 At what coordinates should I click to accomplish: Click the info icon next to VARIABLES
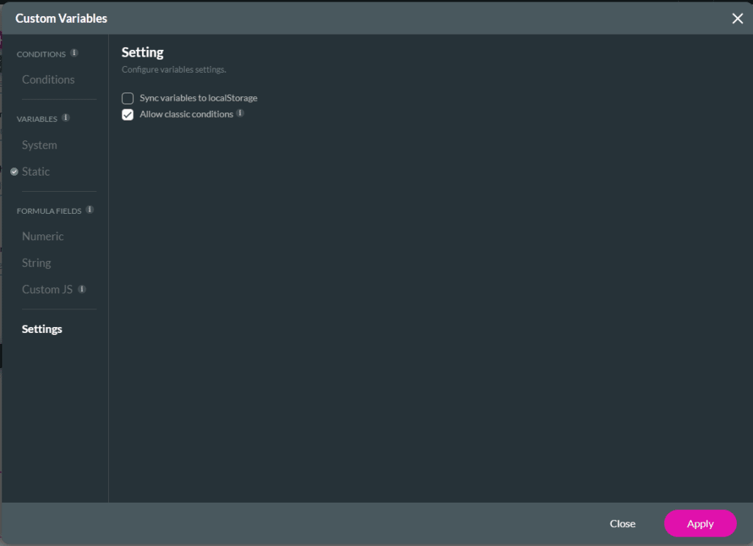66,118
